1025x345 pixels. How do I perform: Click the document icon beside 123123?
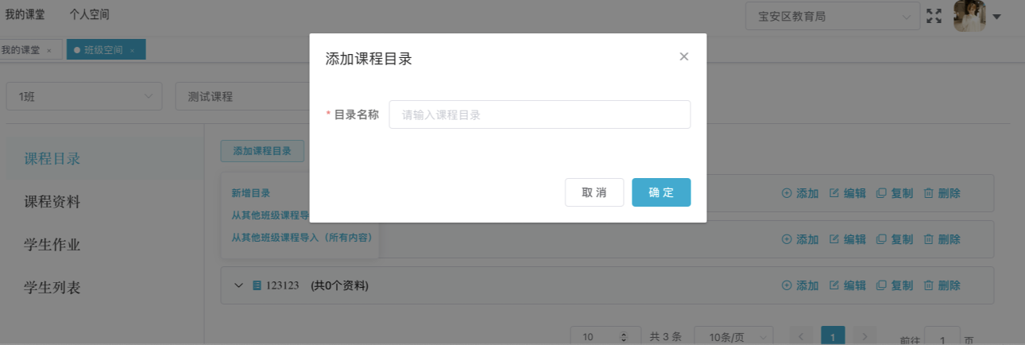(x=257, y=285)
